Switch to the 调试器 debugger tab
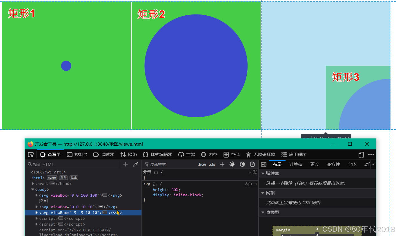 click(104, 155)
